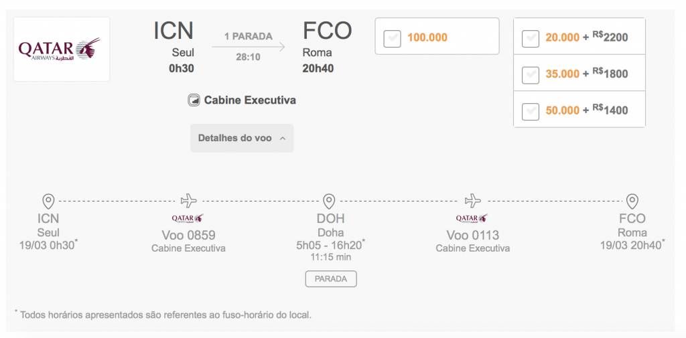The height and width of the screenshot is (338, 686).
Task: Collapse the Detalhes do voo section
Action: click(242, 138)
